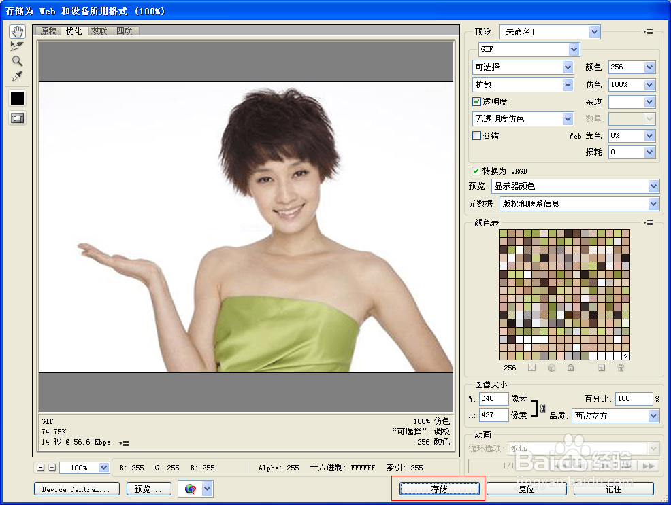The image size is (671, 505).
Task: Open the 可选择 color reduction dropdown
Action: [523, 67]
